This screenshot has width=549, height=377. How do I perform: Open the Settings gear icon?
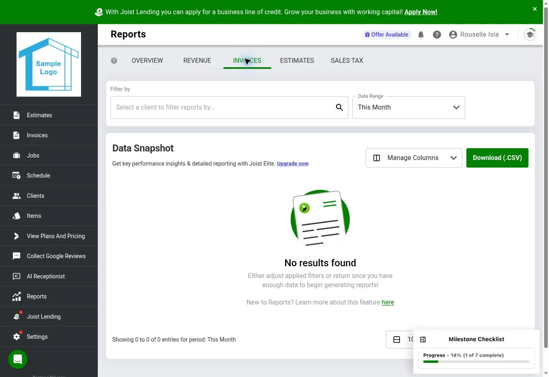pos(16,337)
